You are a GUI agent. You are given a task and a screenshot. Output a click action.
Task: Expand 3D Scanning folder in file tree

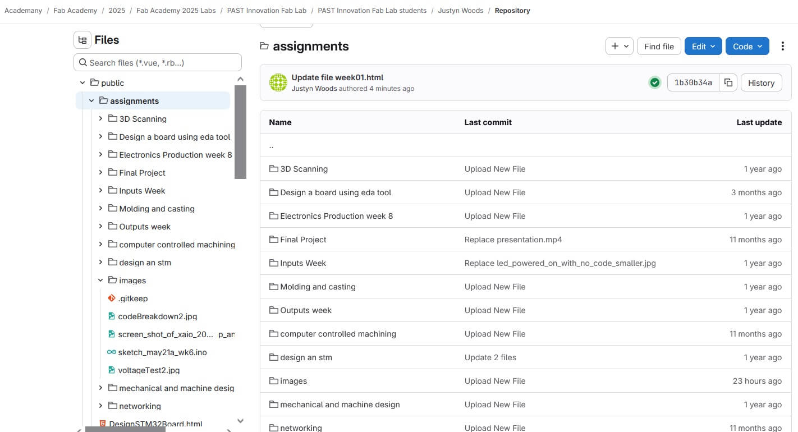(100, 118)
